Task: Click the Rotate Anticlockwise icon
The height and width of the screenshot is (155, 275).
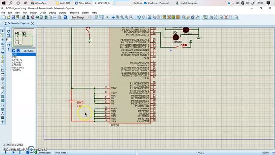Action: tap(9, 35)
